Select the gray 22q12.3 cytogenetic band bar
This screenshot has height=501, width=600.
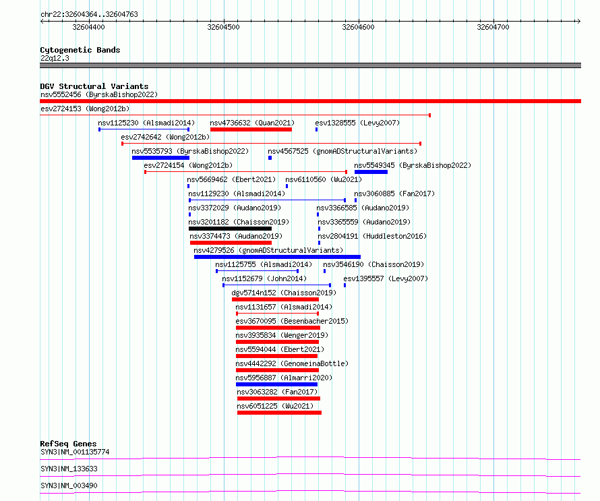[x=310, y=65]
